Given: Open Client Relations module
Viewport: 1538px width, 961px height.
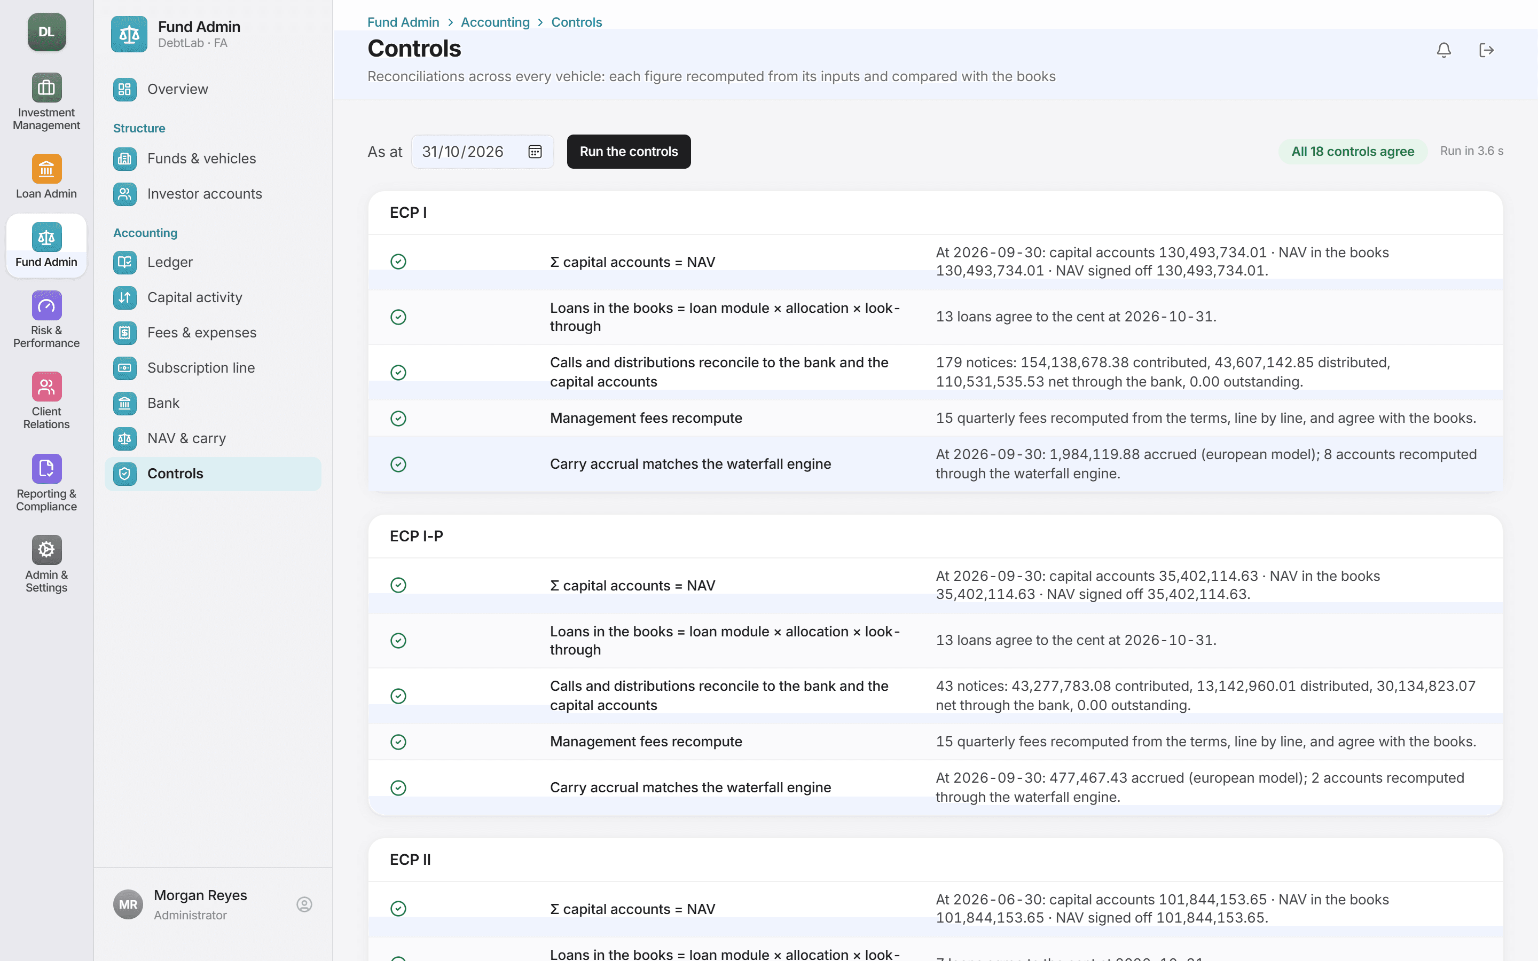Looking at the screenshot, I should coord(46,401).
